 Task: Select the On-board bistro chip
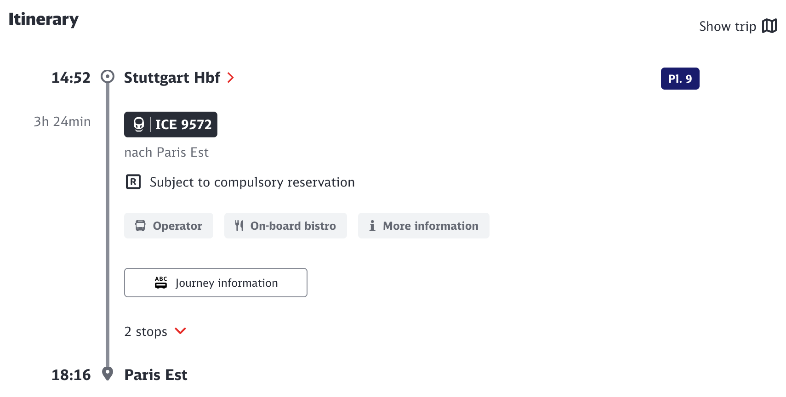click(285, 226)
